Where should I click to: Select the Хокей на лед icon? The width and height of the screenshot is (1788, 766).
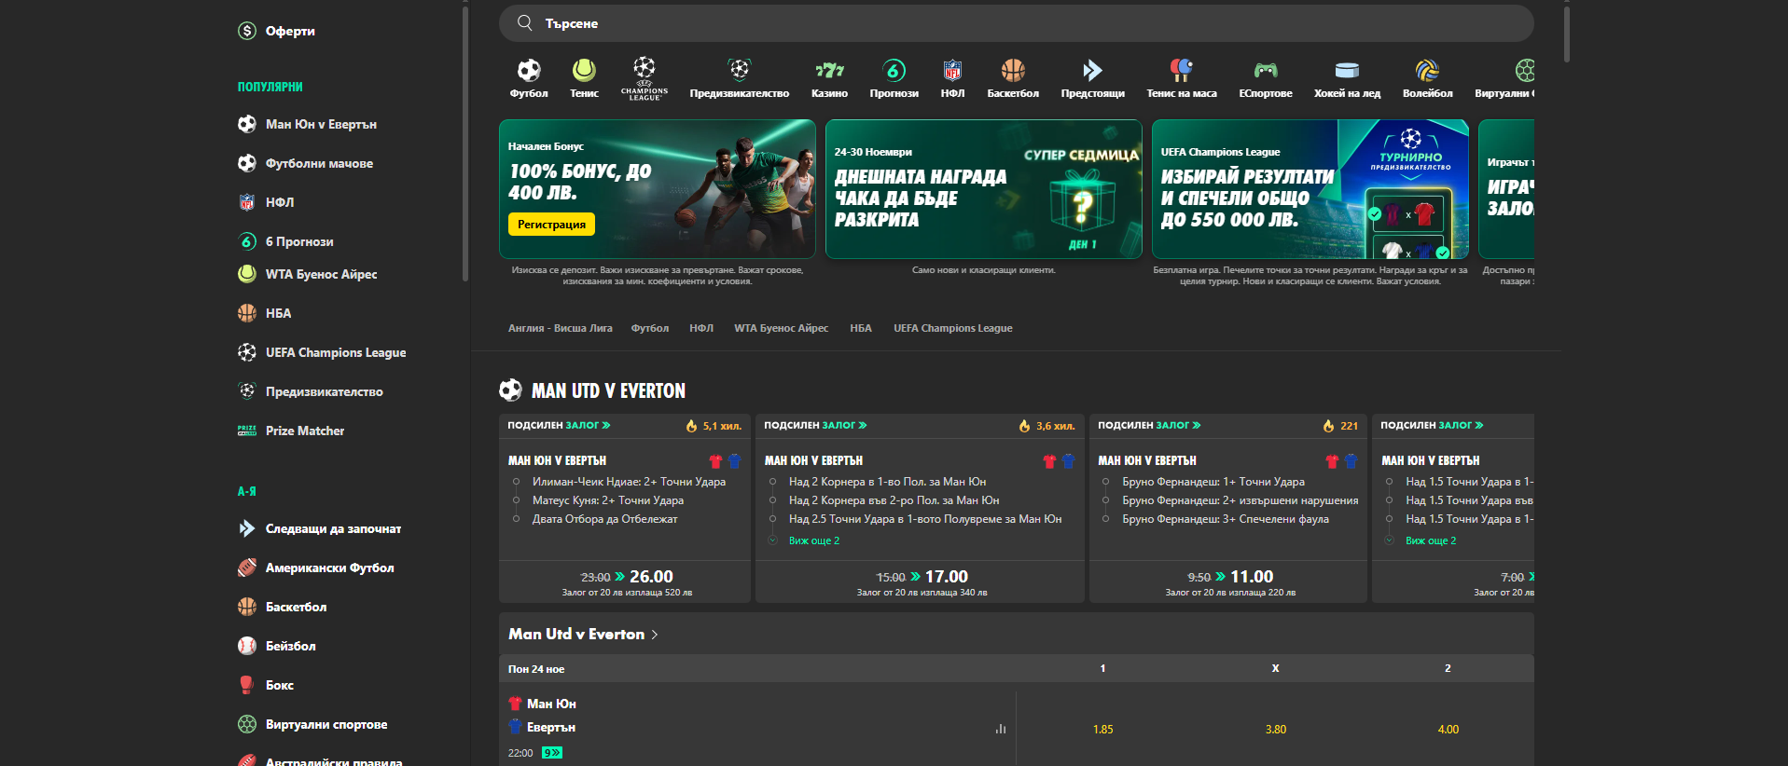tap(1347, 78)
